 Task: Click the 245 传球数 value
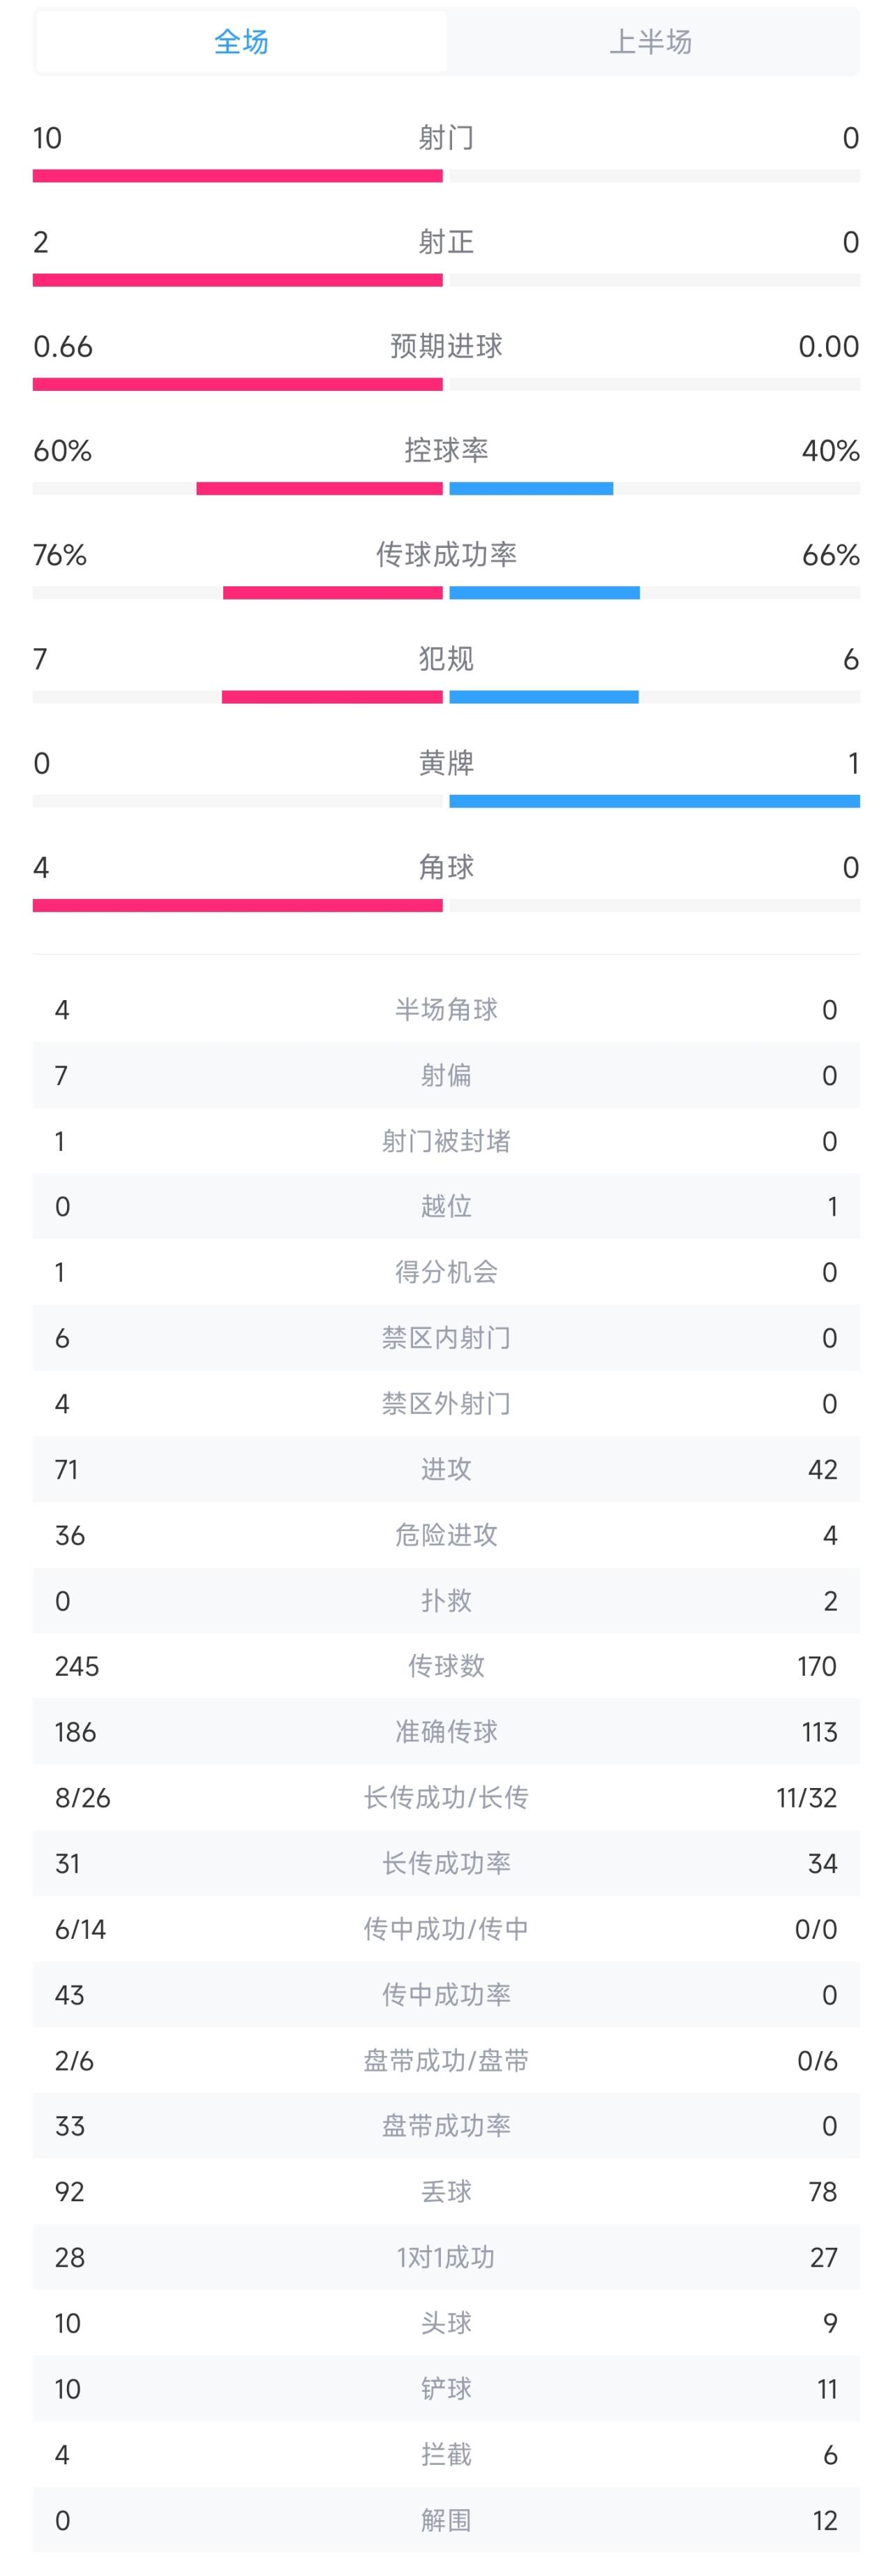[77, 1666]
